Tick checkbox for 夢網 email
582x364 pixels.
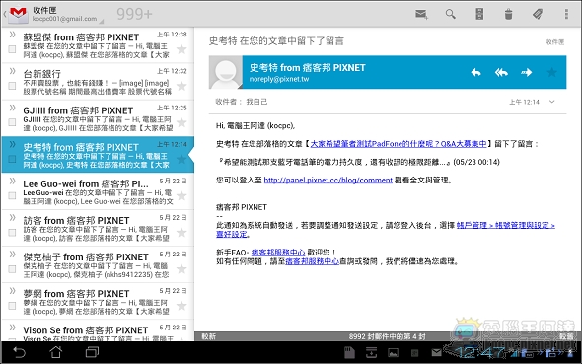pyautogui.click(x=12, y=306)
